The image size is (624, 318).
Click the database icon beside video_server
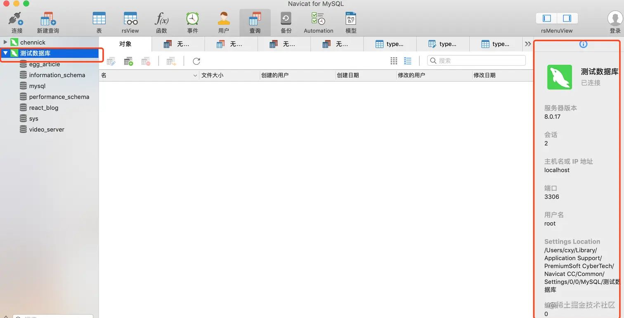point(24,130)
